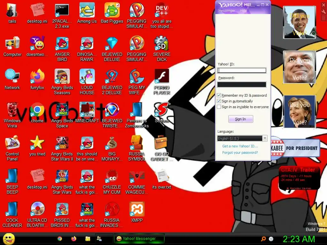327x245 pixels.
Task: Select the McCain 'Did you Vote?' gadget
Action: click(x=300, y=67)
